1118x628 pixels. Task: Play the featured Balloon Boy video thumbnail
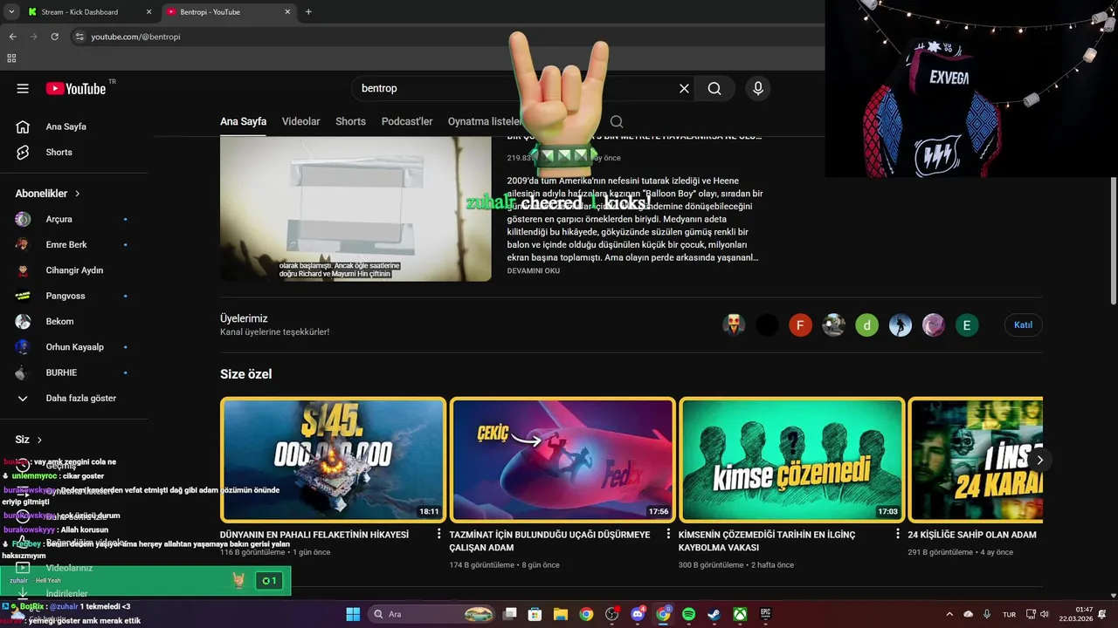coord(355,208)
